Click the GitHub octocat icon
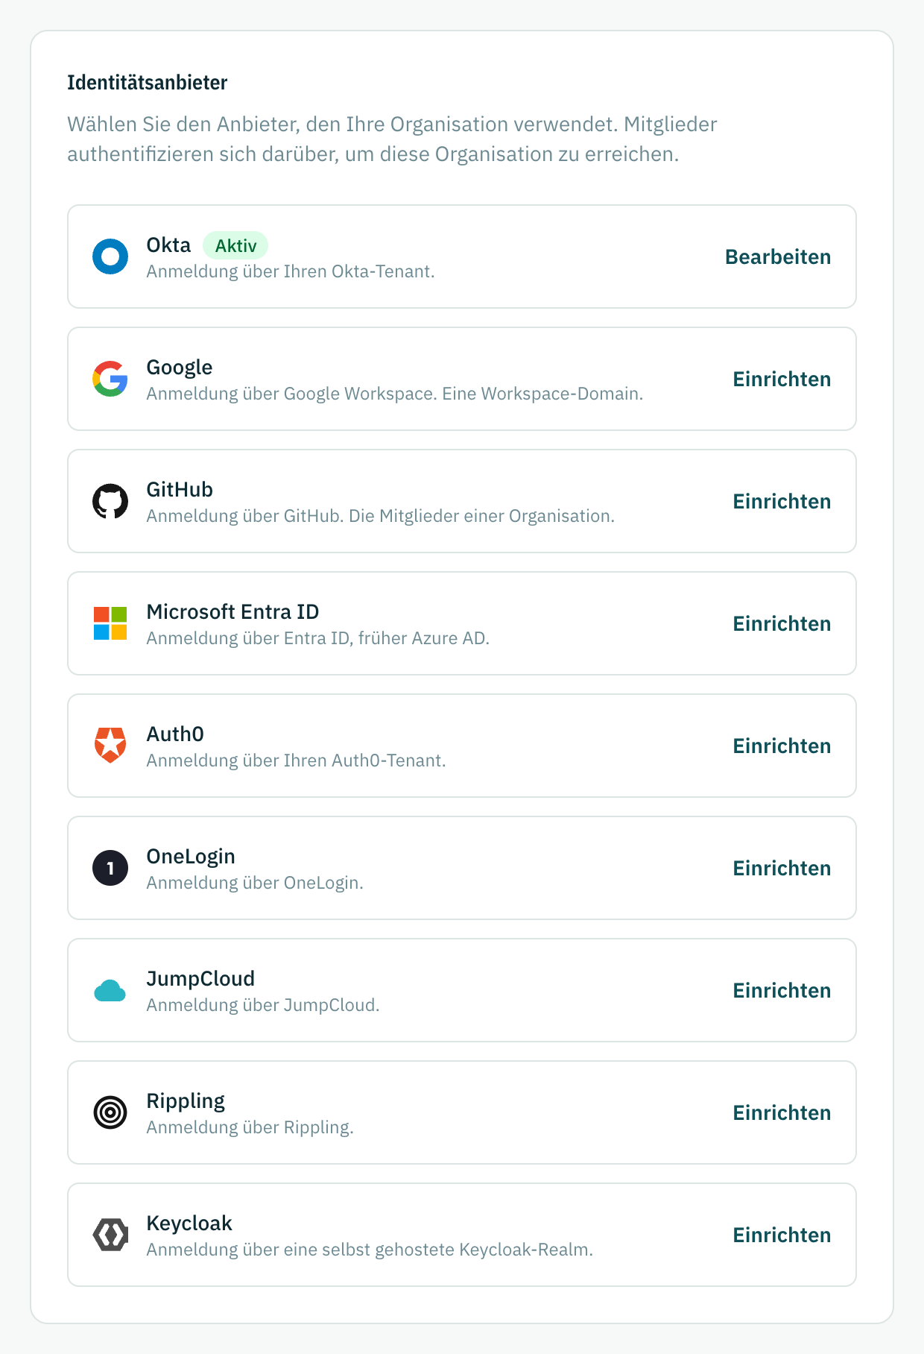The image size is (924, 1354). click(110, 501)
